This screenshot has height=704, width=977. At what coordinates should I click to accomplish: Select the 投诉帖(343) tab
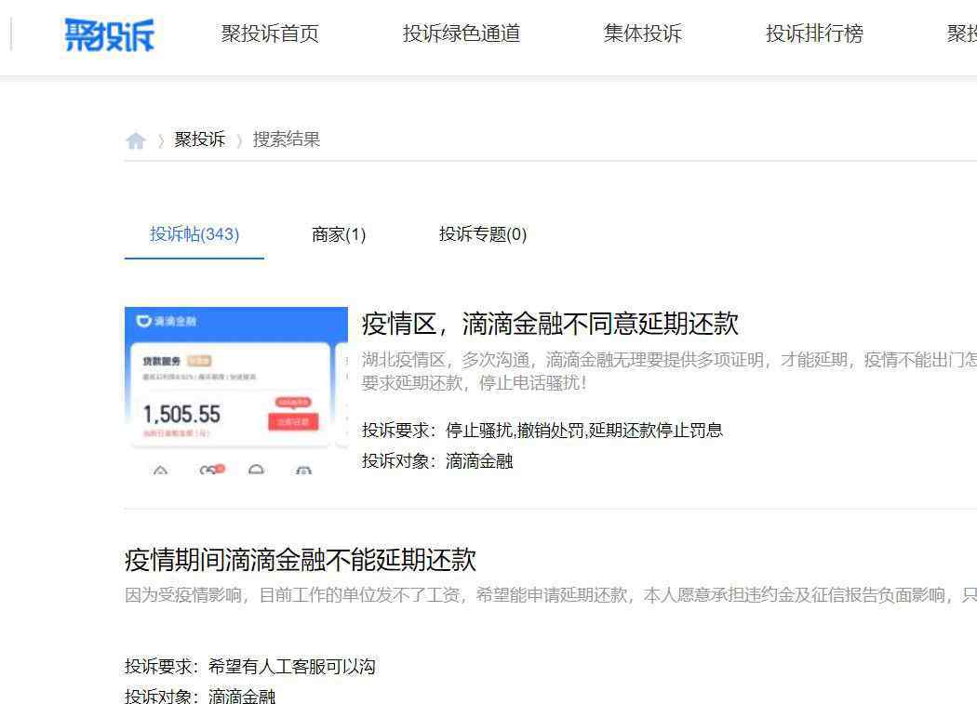coord(194,234)
